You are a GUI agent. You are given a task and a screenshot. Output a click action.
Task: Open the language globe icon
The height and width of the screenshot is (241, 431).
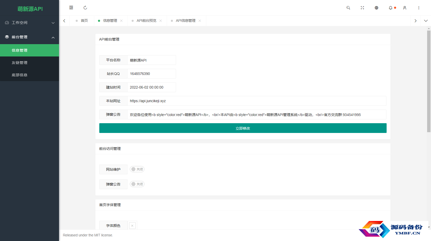[376, 8]
